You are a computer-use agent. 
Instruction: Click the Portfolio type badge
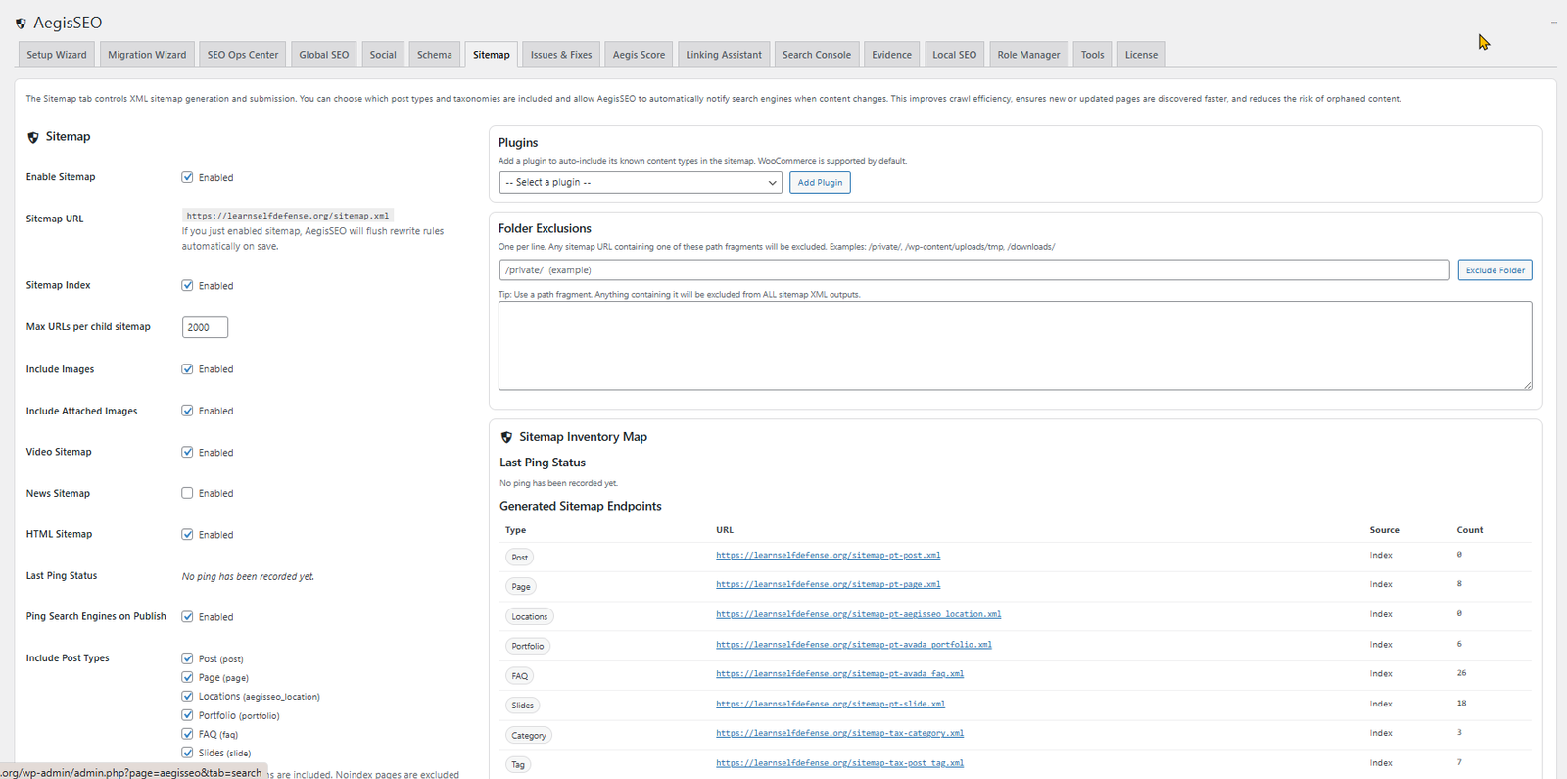[528, 646]
